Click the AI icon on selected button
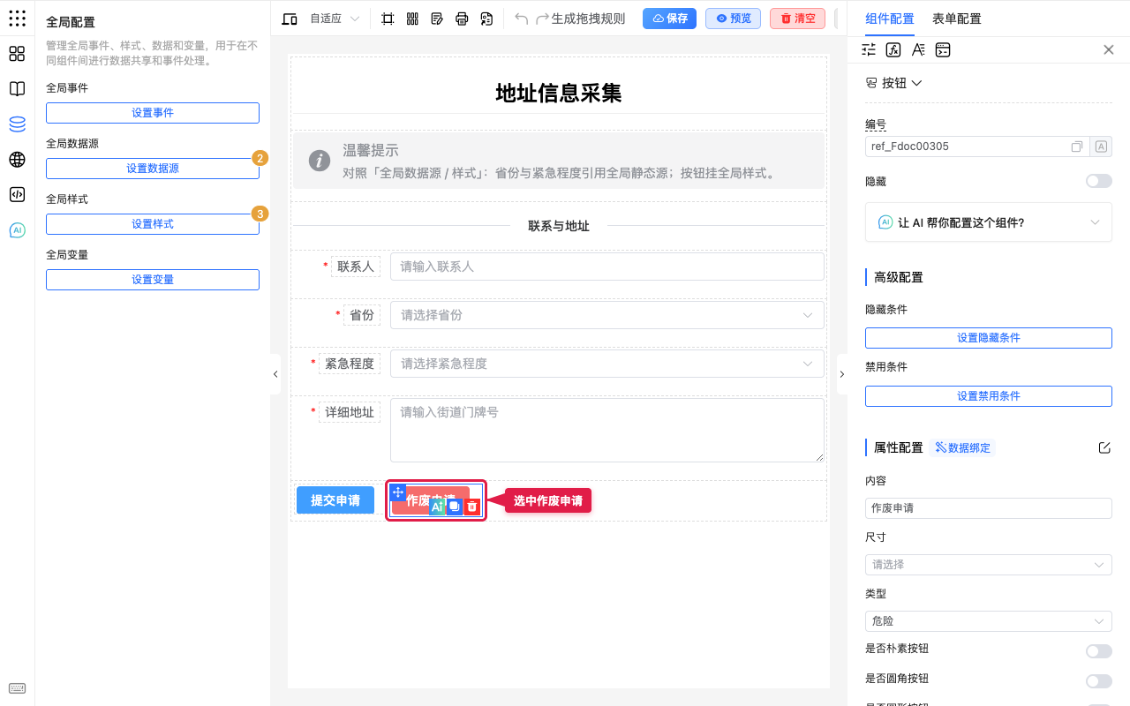Viewport: 1130px width, 706px height. click(437, 507)
